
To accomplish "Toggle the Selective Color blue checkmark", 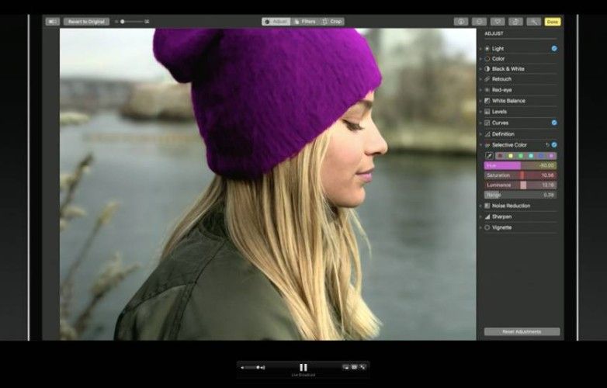I will [554, 144].
